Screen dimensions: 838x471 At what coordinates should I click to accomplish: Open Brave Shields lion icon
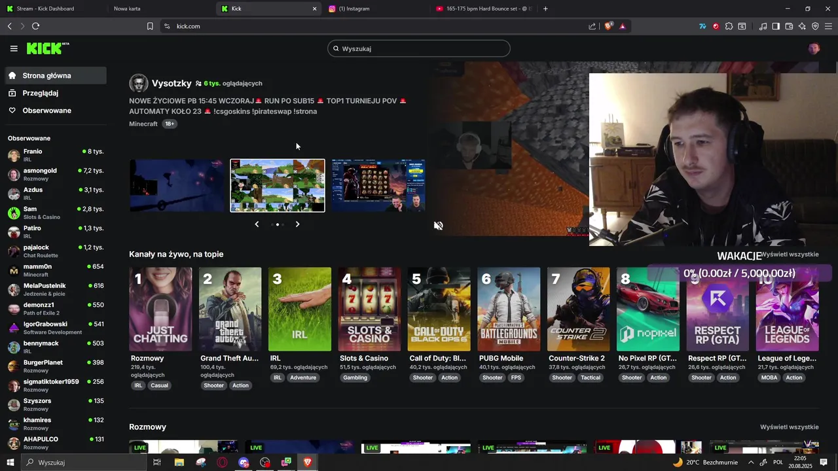click(x=608, y=26)
